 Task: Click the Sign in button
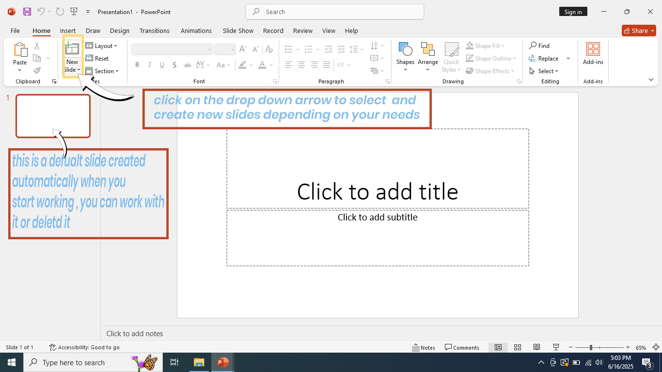573,12
